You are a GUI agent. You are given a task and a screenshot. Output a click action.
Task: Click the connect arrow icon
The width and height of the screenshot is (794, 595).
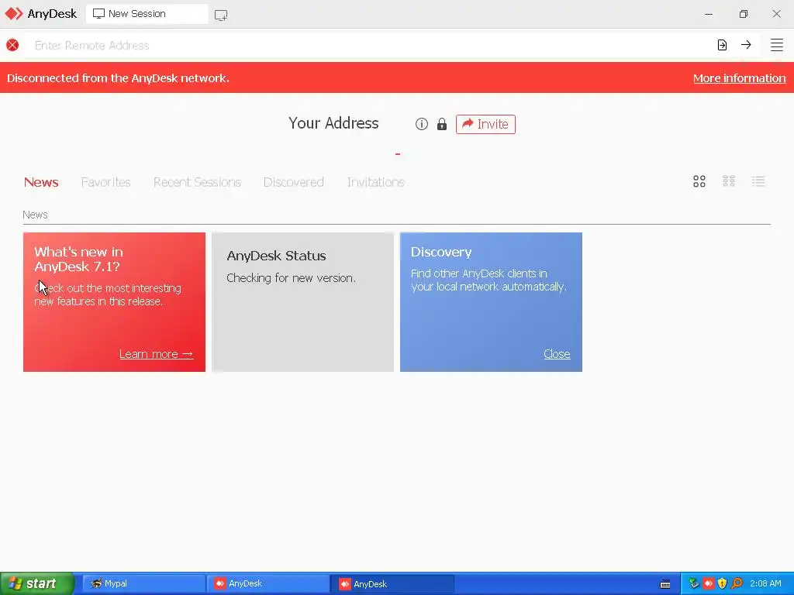pyautogui.click(x=746, y=44)
